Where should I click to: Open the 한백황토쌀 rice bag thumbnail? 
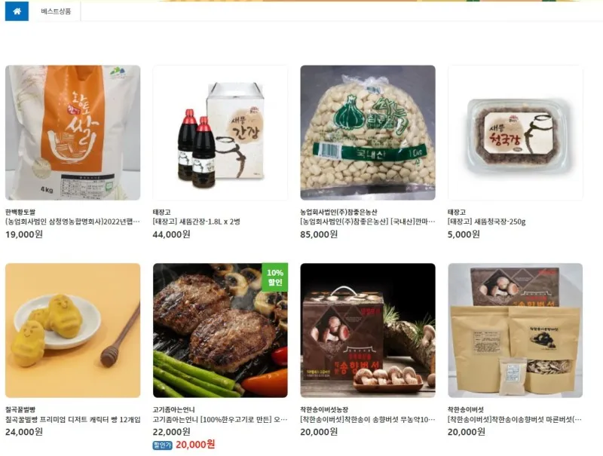(x=72, y=133)
